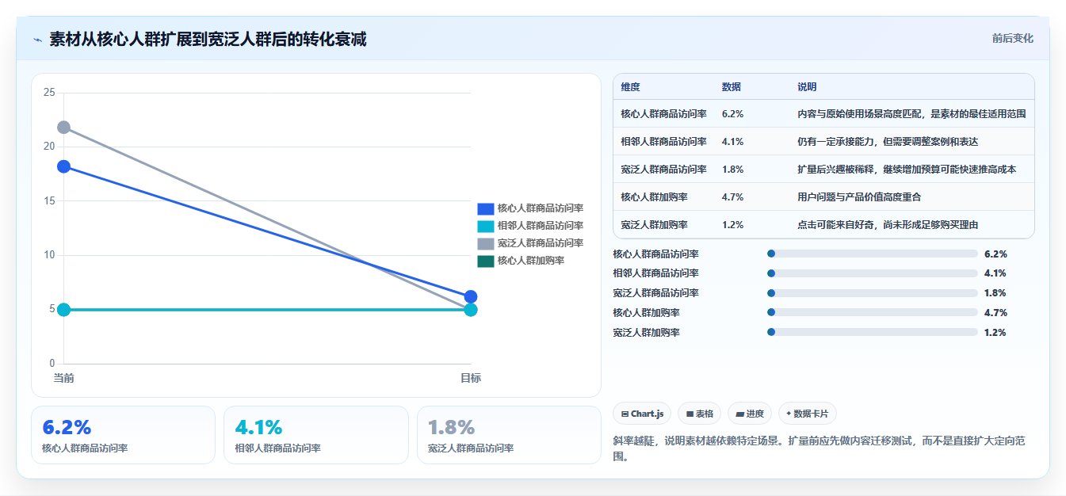Open the 4.1% 相邻人群商品访问率 stat card
The width and height of the screenshot is (1066, 496).
[x=316, y=435]
